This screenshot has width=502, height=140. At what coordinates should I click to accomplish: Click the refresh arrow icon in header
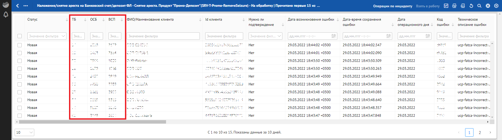click(x=471, y=6)
